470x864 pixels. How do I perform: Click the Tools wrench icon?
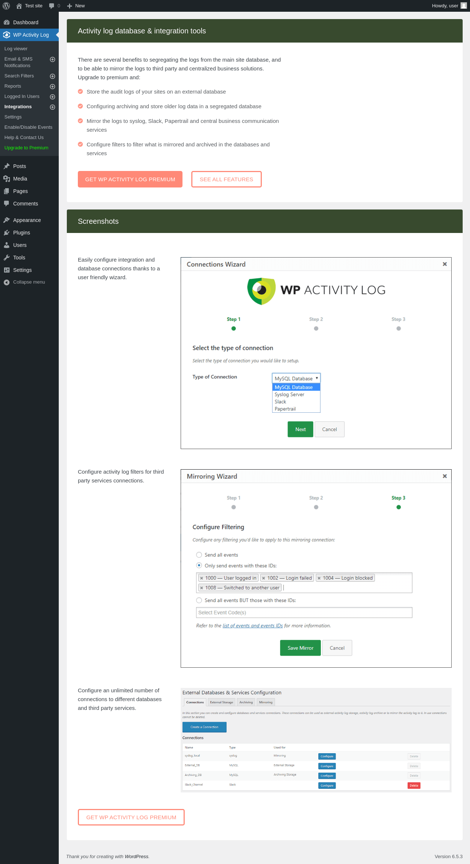(7, 258)
